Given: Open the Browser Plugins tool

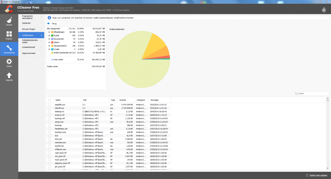Looking at the screenshot, I should click(x=31, y=29).
